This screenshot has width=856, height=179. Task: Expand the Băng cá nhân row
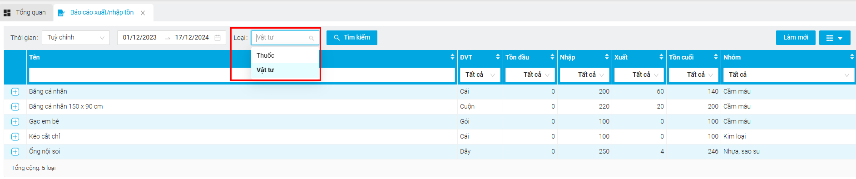pyautogui.click(x=15, y=92)
